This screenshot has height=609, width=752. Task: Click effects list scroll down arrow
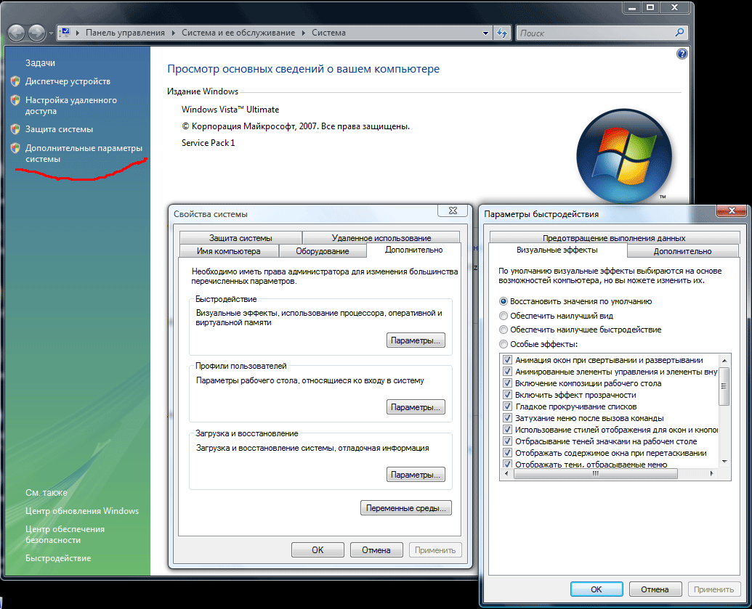point(724,462)
